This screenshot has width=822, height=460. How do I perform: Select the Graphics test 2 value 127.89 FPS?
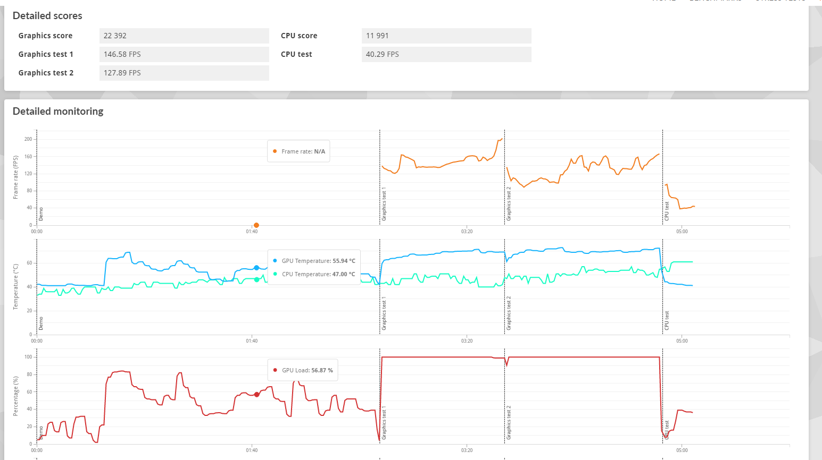(184, 73)
